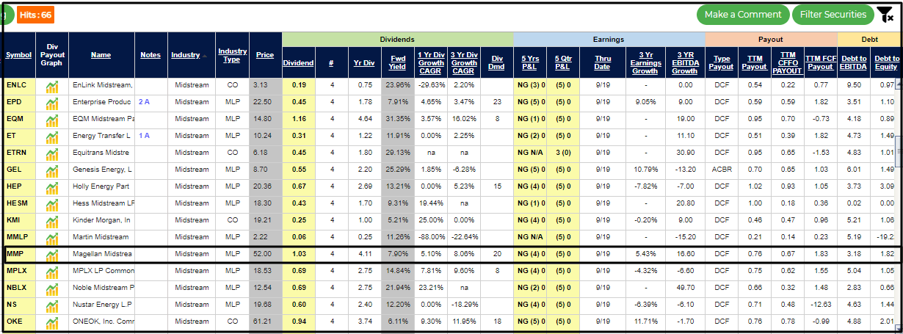Click the 31.35% forward yield for EQM

397,120
